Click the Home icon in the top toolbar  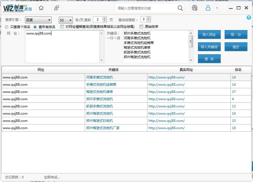(41, 8)
